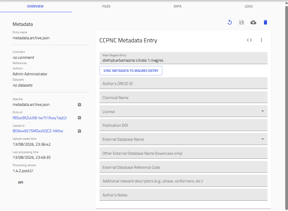Viewport: 288px width, 211px height.
Task: Click processing version 1.4.2.post2/
Action: click(23, 171)
